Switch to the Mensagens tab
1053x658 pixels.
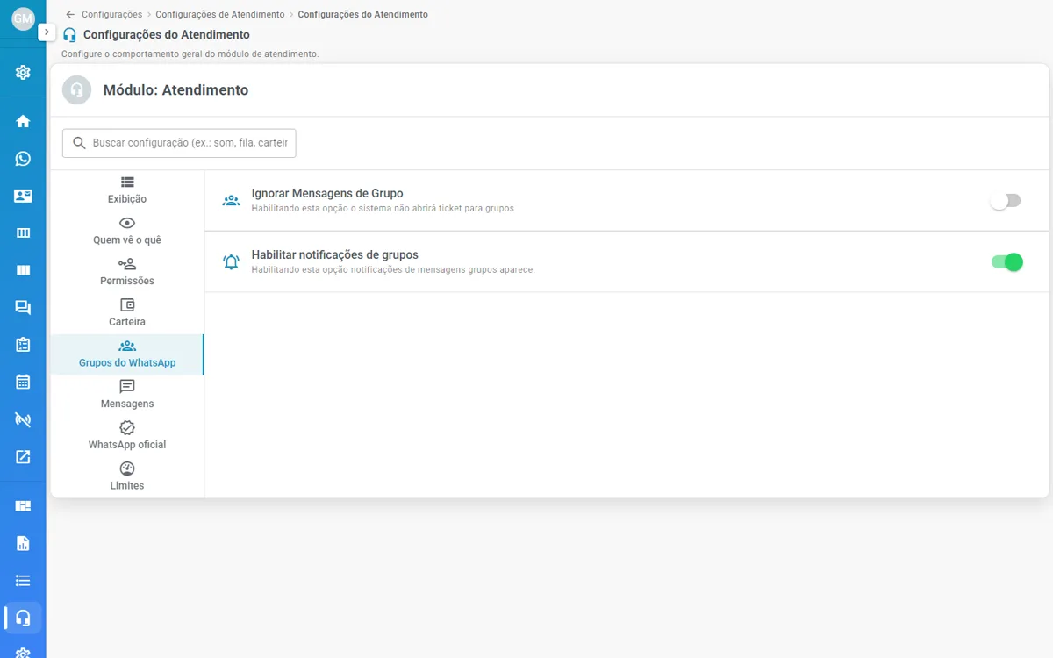tap(127, 395)
